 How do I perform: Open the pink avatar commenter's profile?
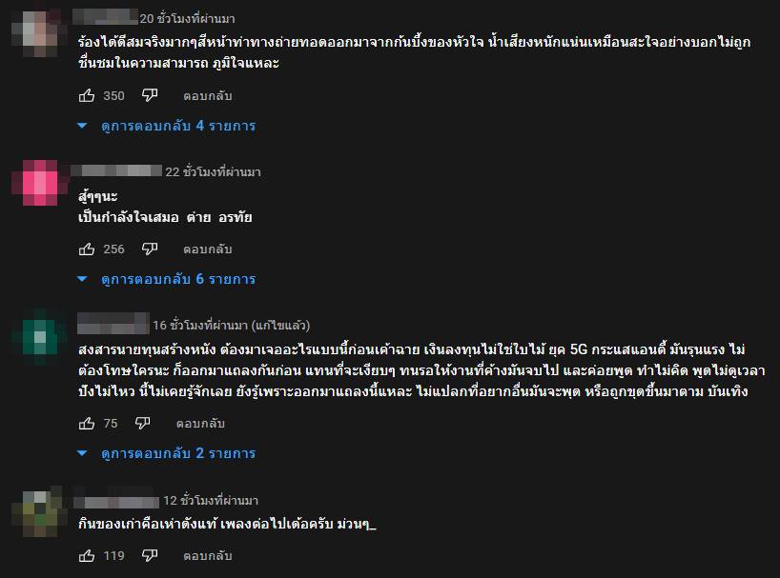coord(38,185)
